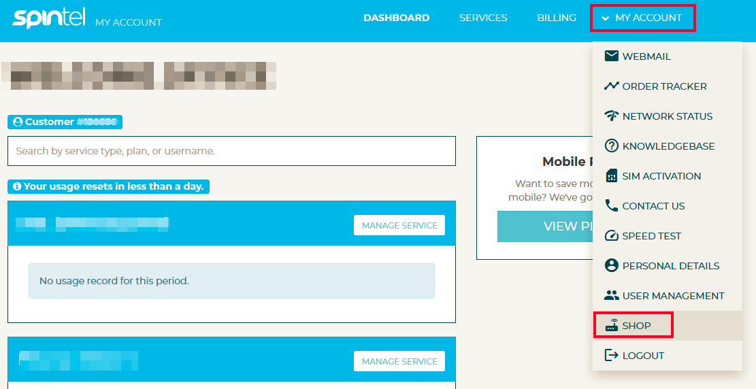Click the Contact Us phone icon
This screenshot has height=389, width=756.
pos(611,205)
